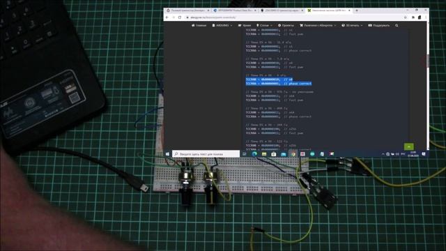This screenshot has height=251, width=446.
Task: Click the extension icon beside the bookmark star
Action: pos(413,17)
